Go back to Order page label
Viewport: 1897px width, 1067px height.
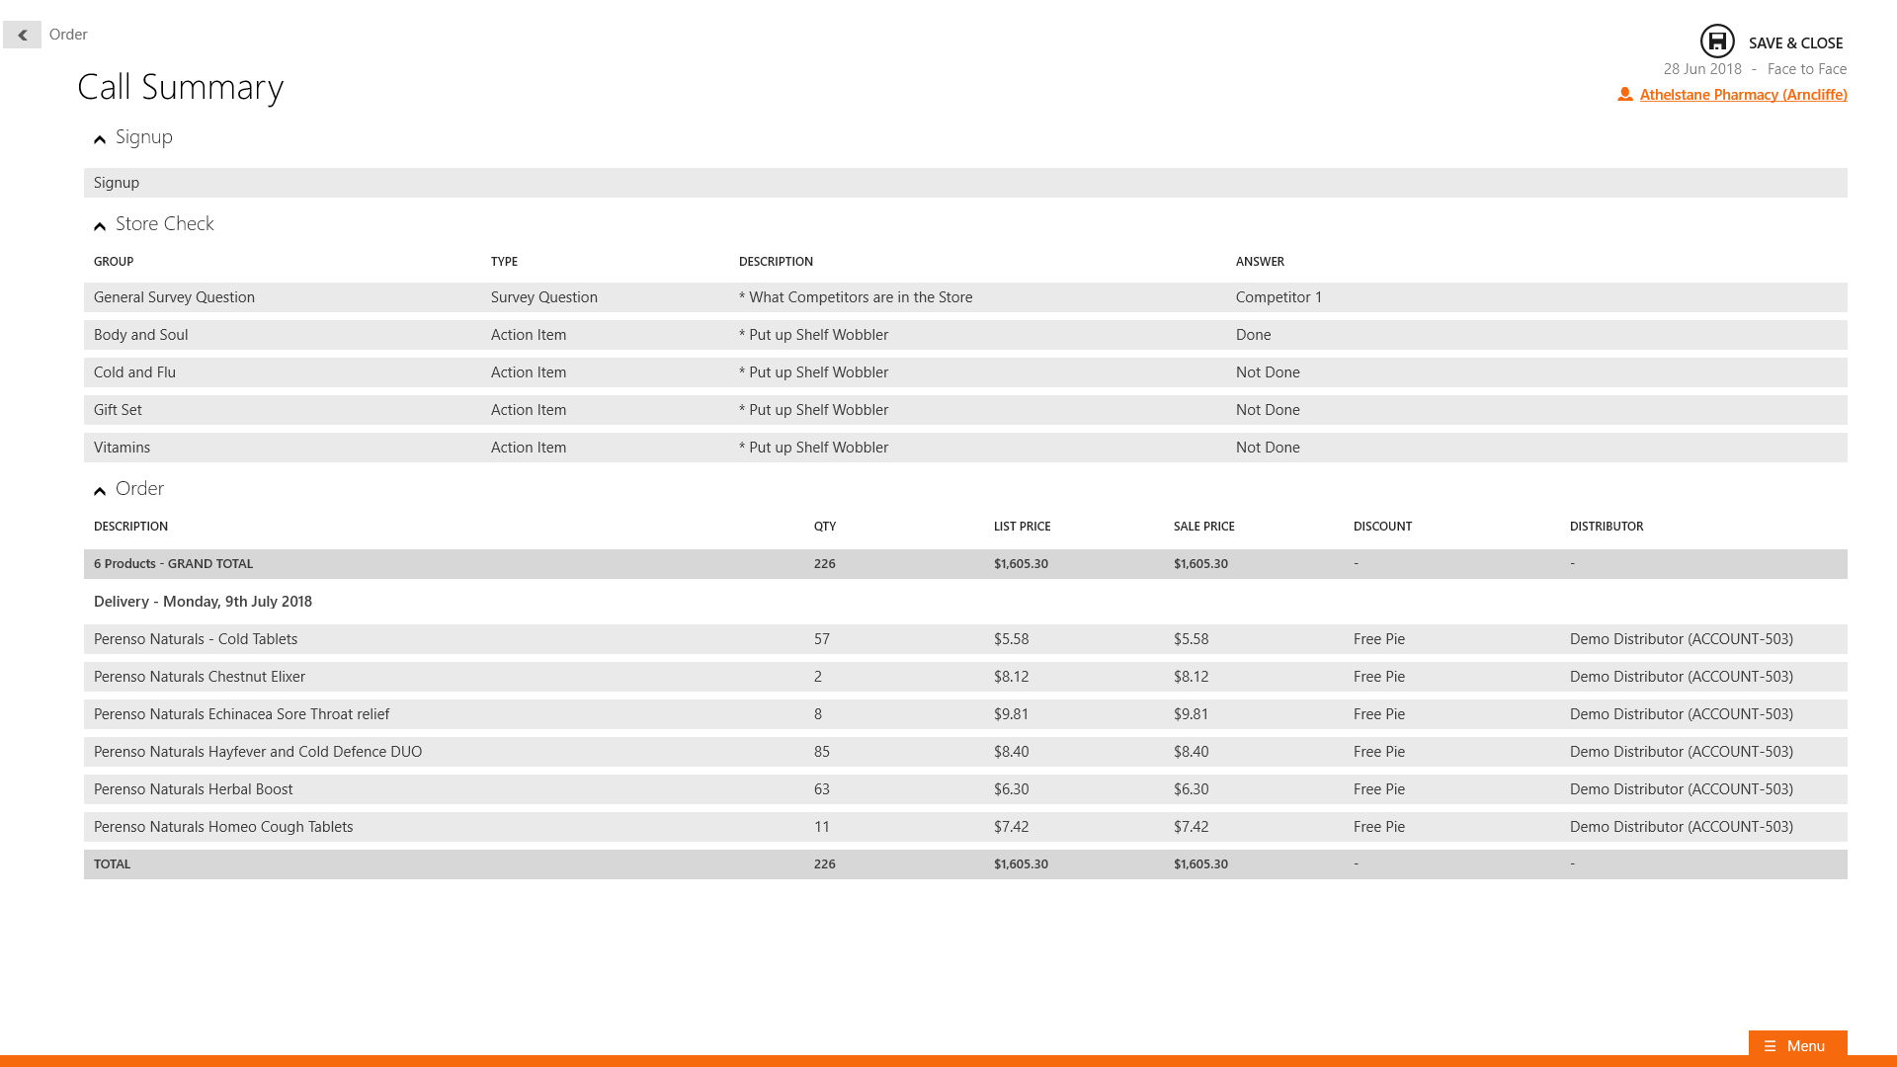click(68, 35)
